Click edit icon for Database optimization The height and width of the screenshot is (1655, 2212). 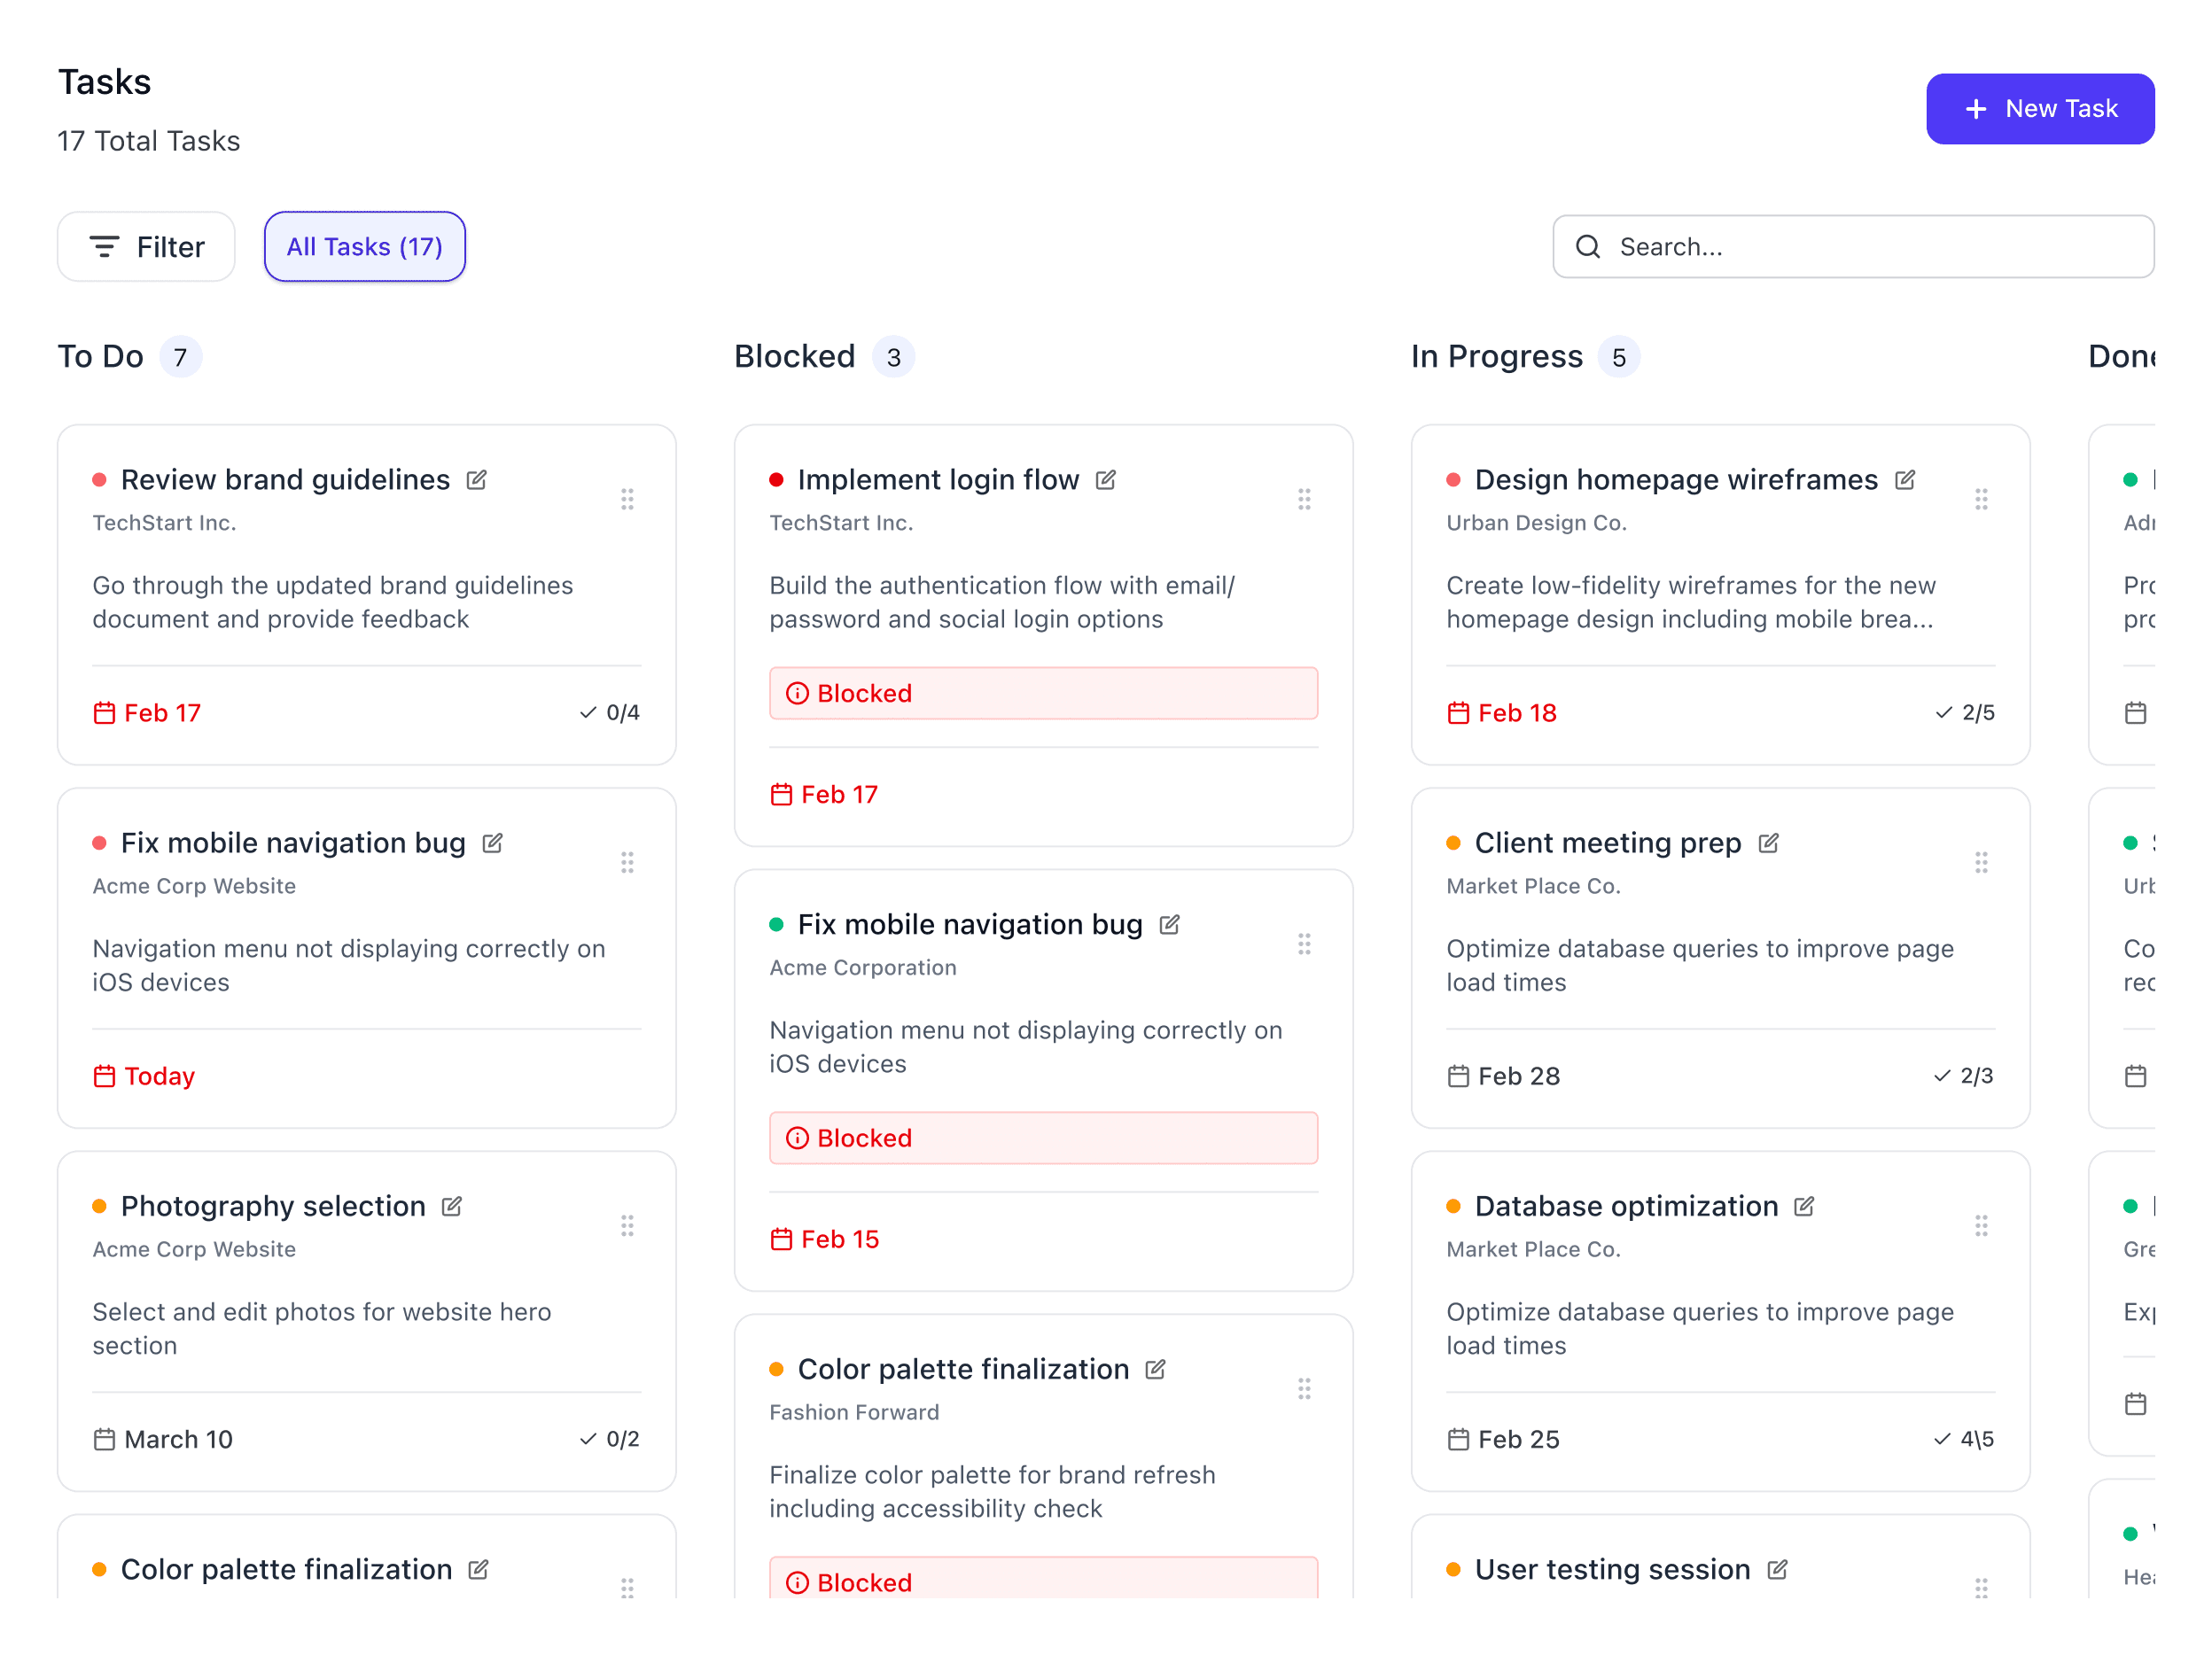tap(1804, 1206)
